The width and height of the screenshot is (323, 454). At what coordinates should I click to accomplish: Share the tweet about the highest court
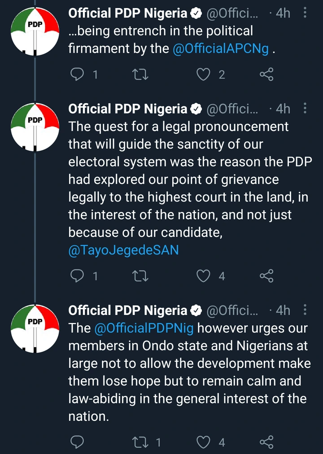(x=267, y=276)
